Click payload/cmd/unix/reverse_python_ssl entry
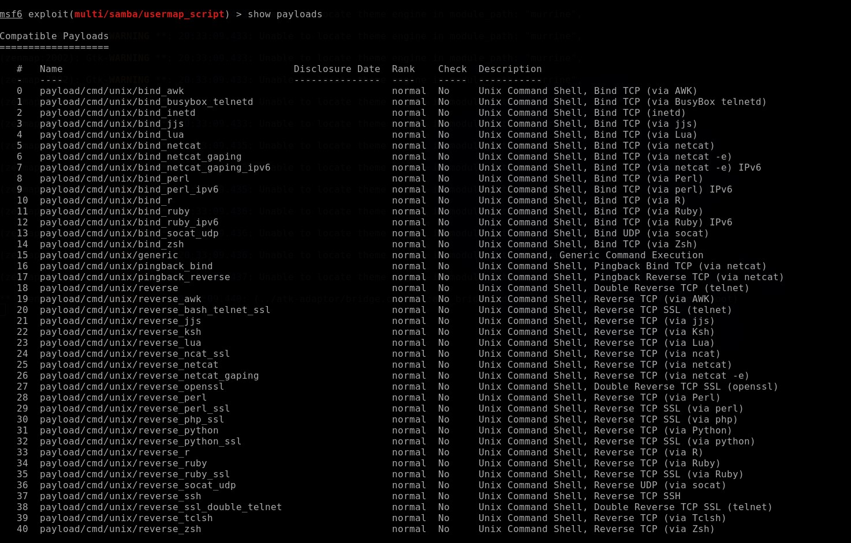 (x=140, y=442)
